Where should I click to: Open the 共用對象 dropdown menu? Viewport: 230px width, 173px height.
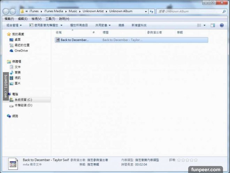(x=103, y=25)
